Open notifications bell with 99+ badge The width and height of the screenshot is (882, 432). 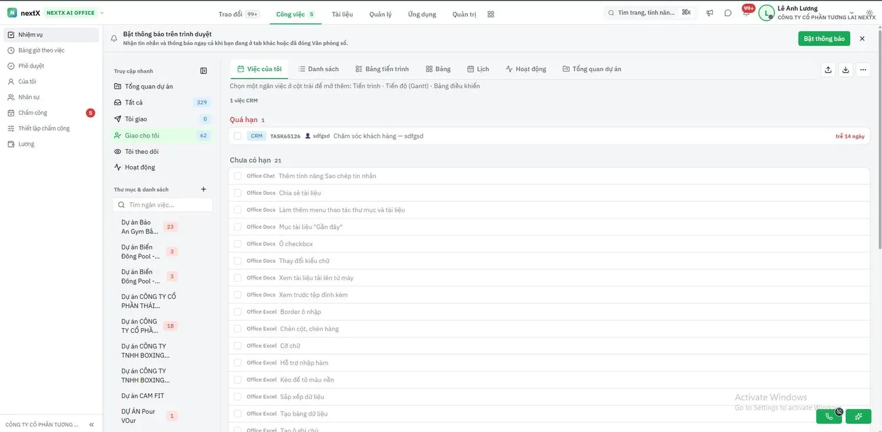coord(746,13)
